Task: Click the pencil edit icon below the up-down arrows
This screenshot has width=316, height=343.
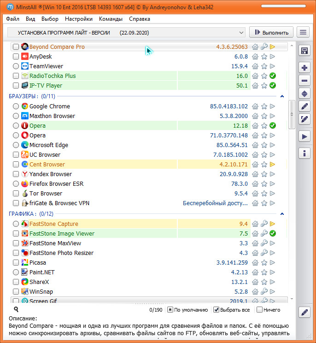Action: click(x=304, y=106)
